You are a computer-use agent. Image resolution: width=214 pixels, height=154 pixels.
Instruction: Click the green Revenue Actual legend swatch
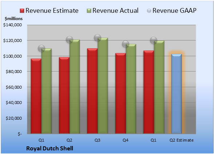[x=89, y=11]
